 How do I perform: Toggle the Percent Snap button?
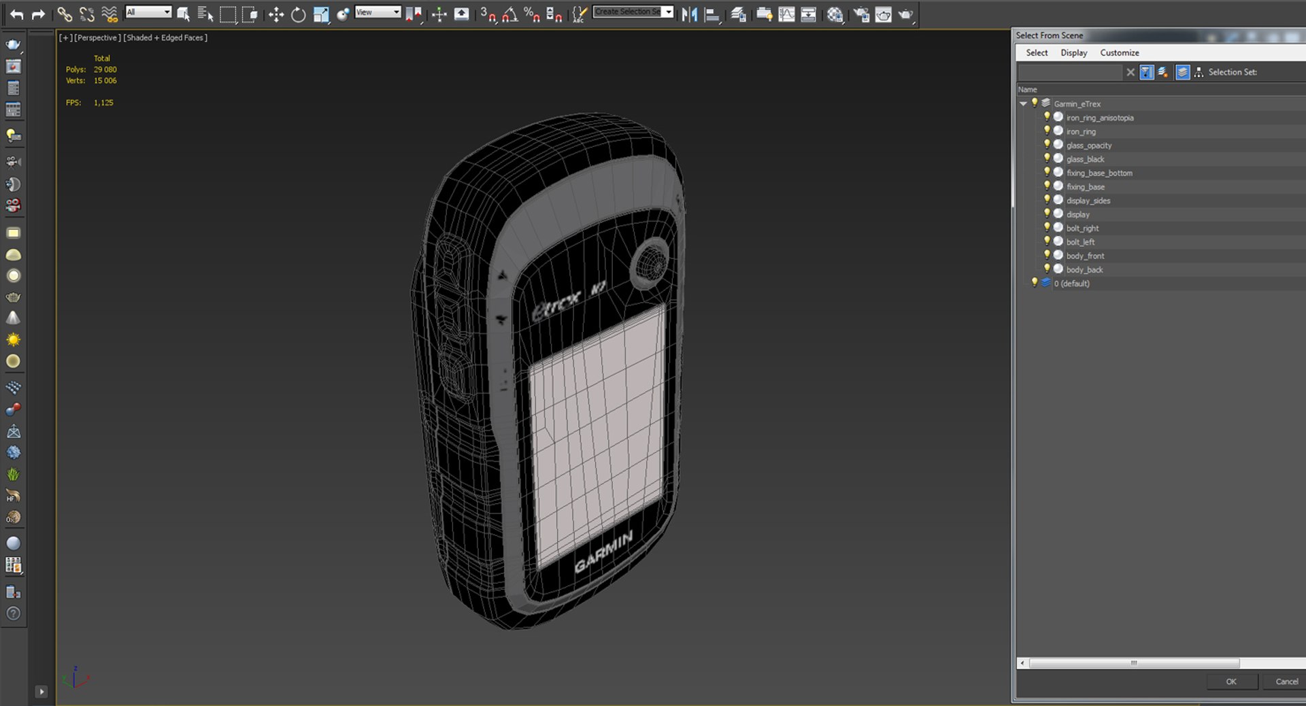(x=532, y=14)
